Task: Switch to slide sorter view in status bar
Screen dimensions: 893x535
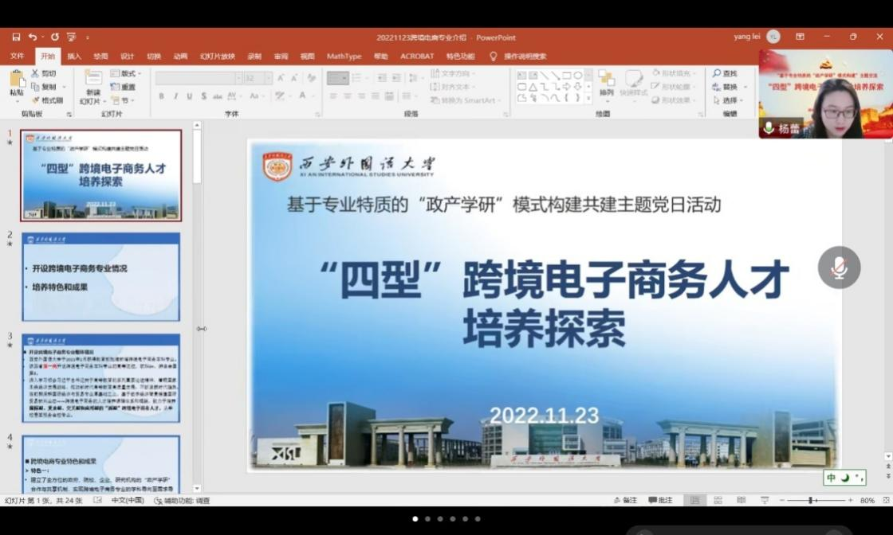Action: coord(718,501)
